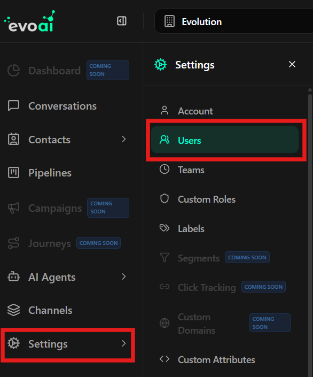Expand the Contacts submenu chevron
Screen dimensions: 313x377
coord(124,139)
